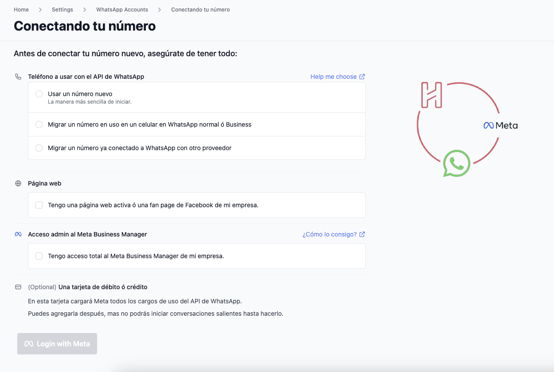
Task: Check the active website or fan page checkbox
Action: coord(39,205)
